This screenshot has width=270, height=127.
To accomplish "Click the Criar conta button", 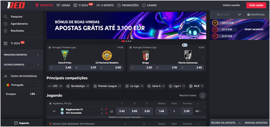I will [x=256, y=5].
